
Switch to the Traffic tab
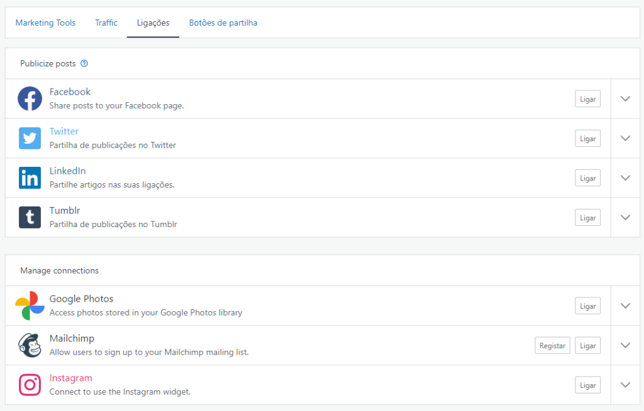click(x=106, y=23)
